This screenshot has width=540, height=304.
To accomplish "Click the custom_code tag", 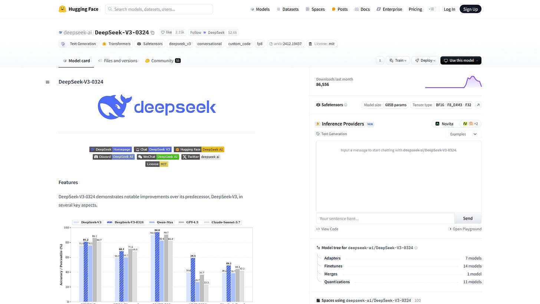I will [239, 44].
